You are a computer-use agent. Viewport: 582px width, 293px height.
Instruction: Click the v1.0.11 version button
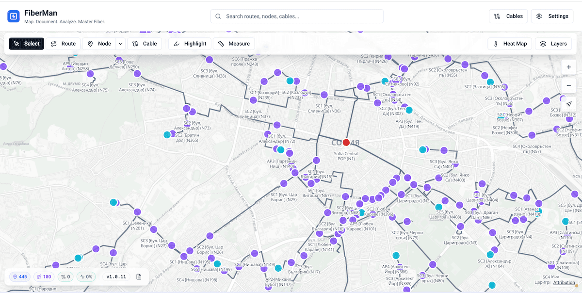click(x=115, y=277)
